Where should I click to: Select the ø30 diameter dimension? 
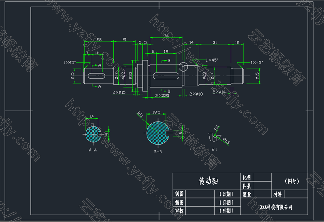click(130, 76)
